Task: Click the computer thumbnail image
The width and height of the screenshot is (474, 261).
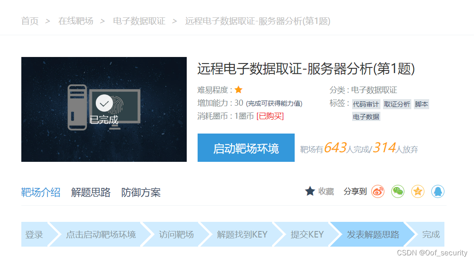Action: click(x=104, y=109)
